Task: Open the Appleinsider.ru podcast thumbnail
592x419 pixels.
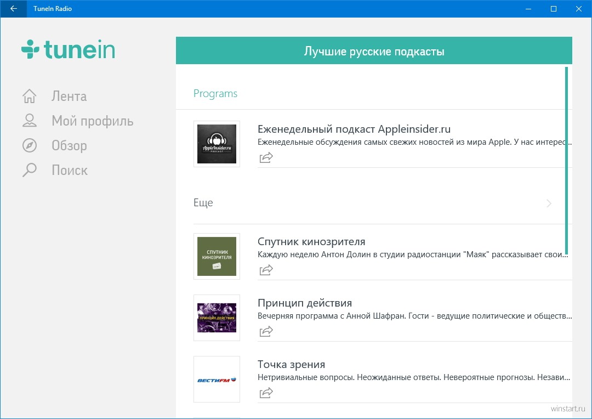Action: pos(217,144)
